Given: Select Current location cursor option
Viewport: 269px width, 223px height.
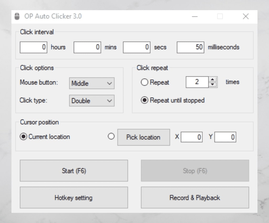Looking at the screenshot, I should click(x=23, y=137).
